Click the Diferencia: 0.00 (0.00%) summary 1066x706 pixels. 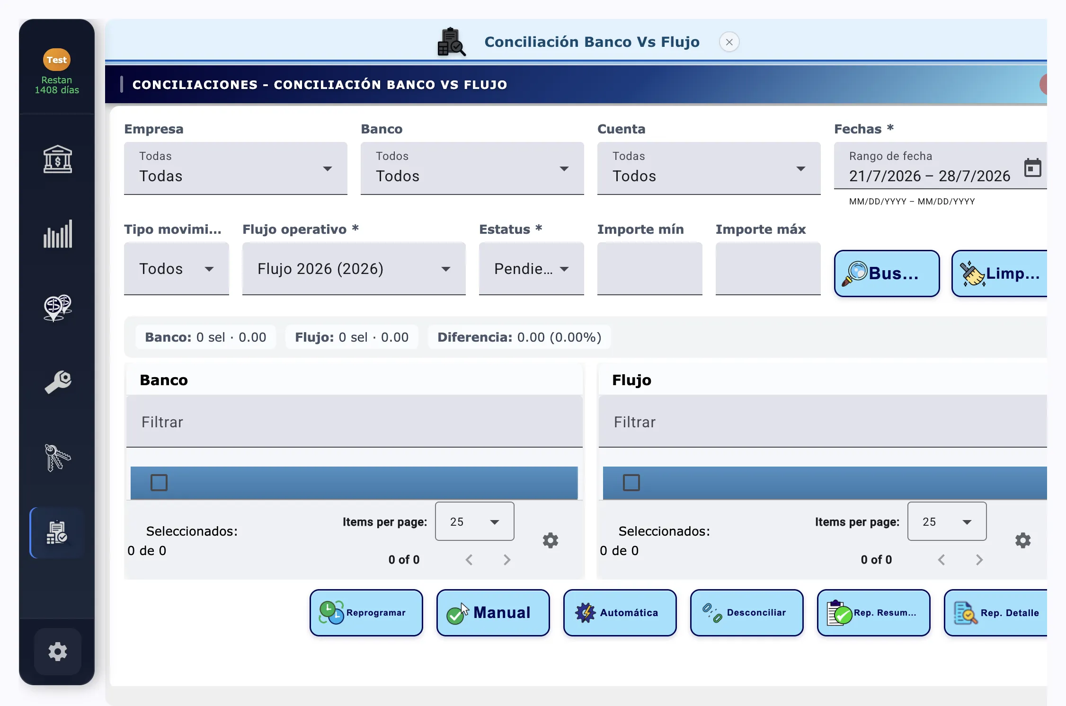pos(519,337)
